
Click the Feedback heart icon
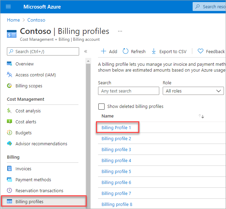[201, 51]
